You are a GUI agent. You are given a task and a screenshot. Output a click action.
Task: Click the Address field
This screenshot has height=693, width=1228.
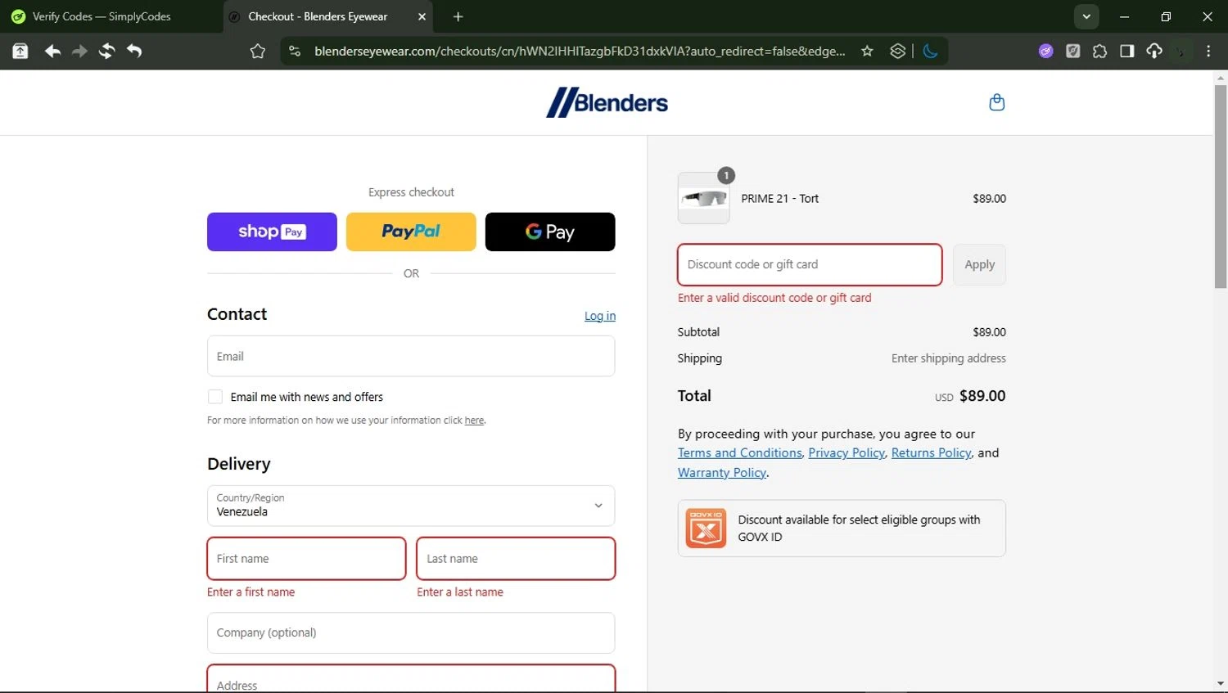click(x=411, y=679)
